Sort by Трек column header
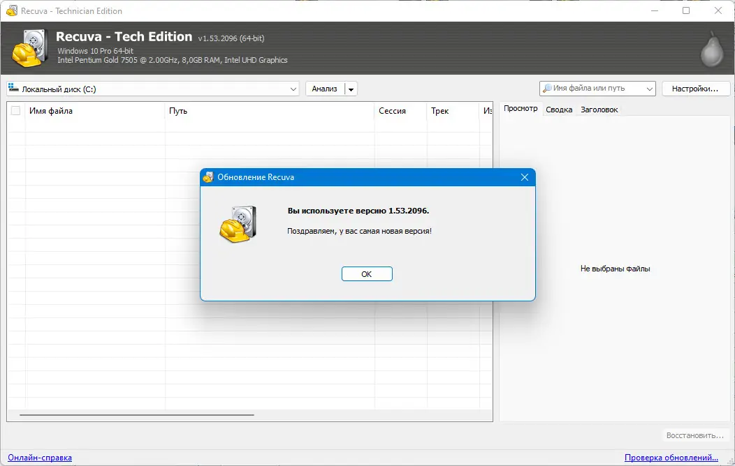This screenshot has height=466, width=735. 453,111
